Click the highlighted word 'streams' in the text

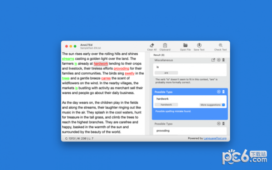pyautogui.click(x=68, y=59)
